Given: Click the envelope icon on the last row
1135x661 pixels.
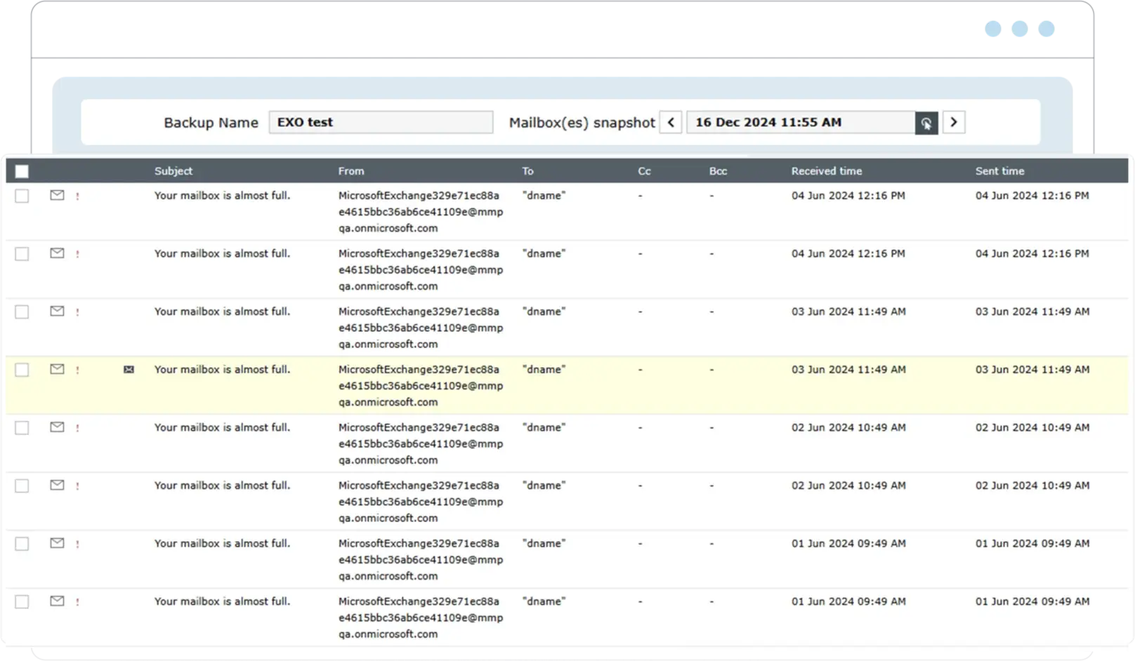Looking at the screenshot, I should 56,601.
